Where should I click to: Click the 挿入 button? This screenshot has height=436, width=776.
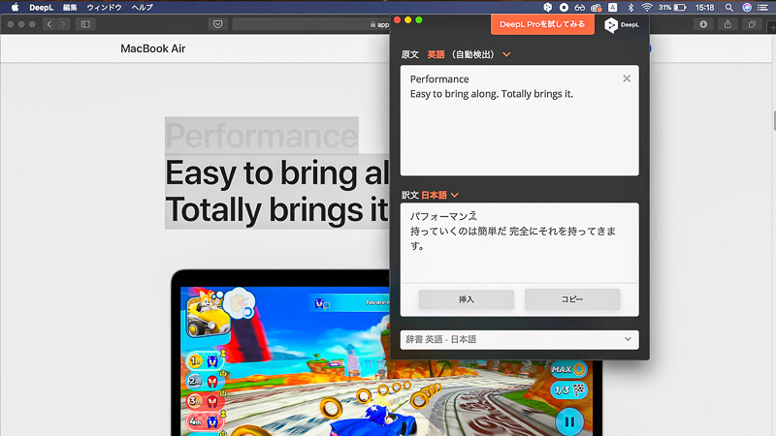coord(467,299)
